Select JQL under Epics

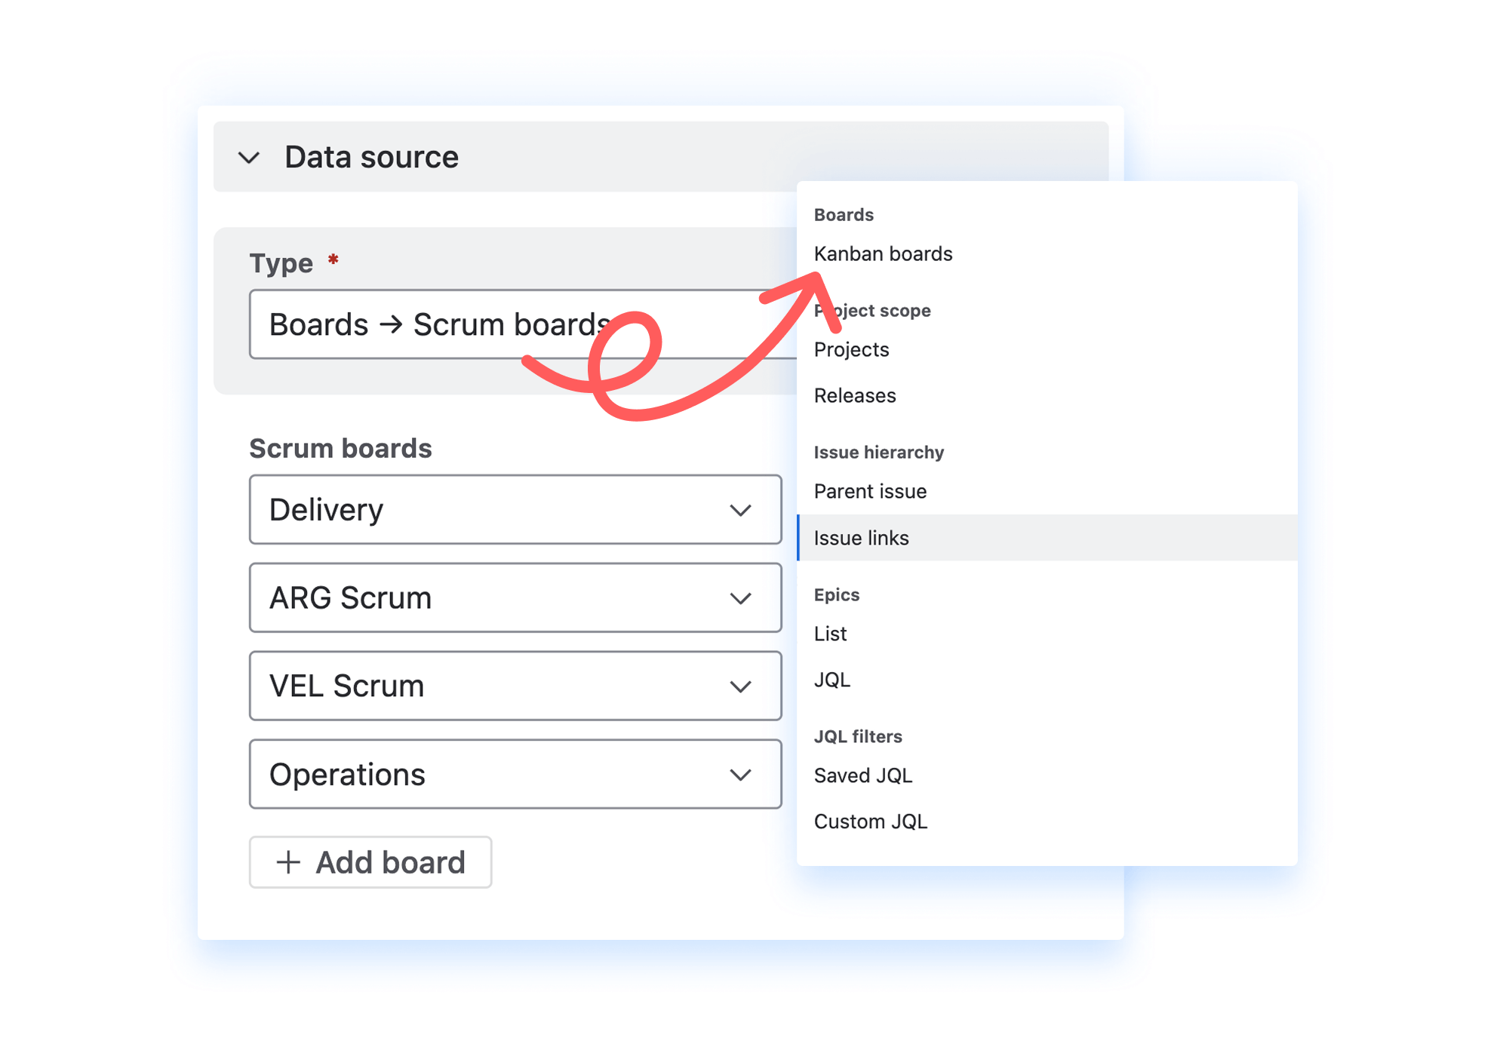831,680
